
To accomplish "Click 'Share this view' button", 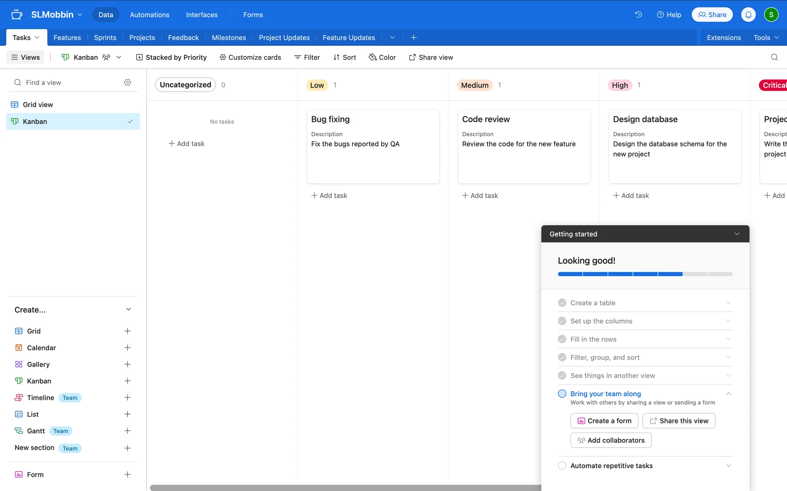I will [x=678, y=421].
